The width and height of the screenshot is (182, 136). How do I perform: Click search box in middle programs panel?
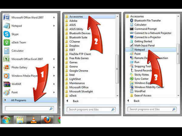[x=91, y=109]
